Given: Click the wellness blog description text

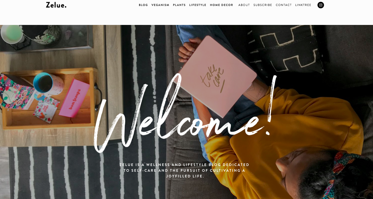Looking at the screenshot, I should pos(185,170).
